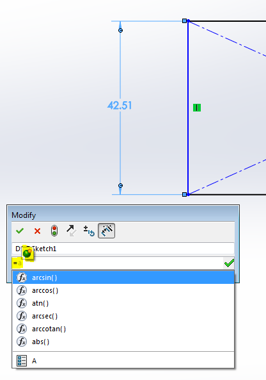Select abs() function suggestion
The height and width of the screenshot is (380, 266).
click(123, 342)
